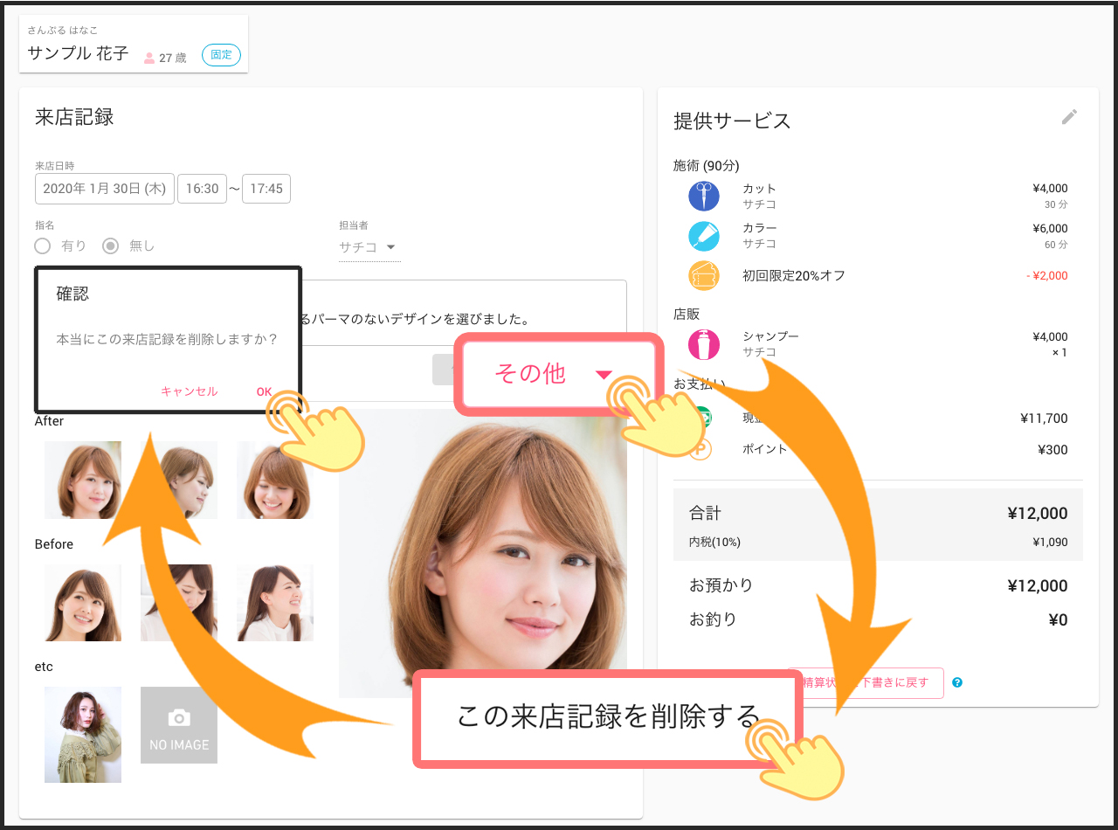1118x830 pixels.
Task: Select the 有り radio button for 指名
Action: tap(43, 246)
